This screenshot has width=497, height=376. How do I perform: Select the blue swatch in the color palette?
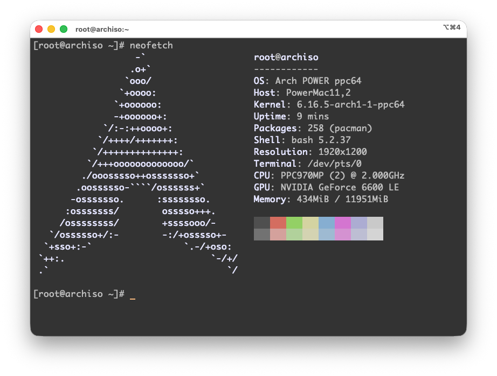(326, 222)
